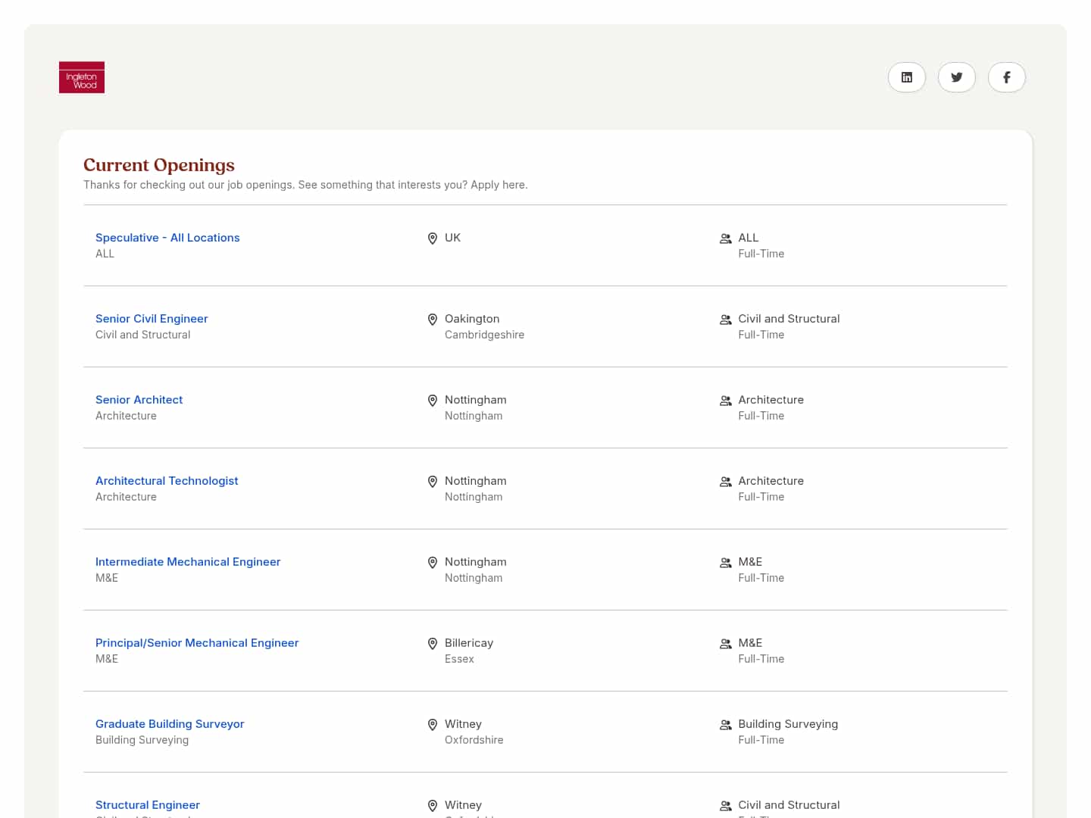Click Civil and Structural under Senior Civil Engineer
Image resolution: width=1091 pixels, height=818 pixels.
click(142, 335)
